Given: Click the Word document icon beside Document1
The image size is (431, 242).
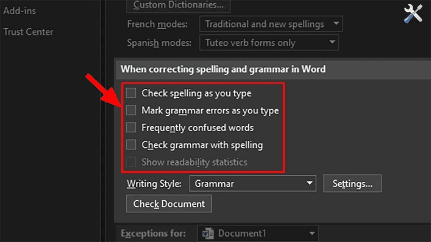Looking at the screenshot, I should (x=208, y=233).
